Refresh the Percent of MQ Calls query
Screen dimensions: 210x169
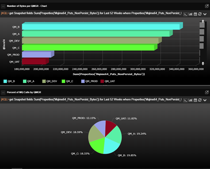coord(200,100)
